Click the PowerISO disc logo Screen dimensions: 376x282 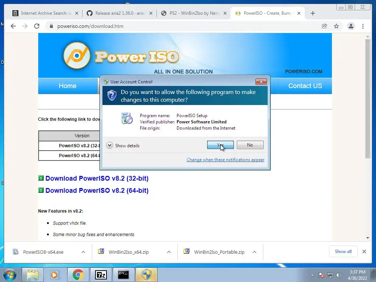(x=77, y=56)
